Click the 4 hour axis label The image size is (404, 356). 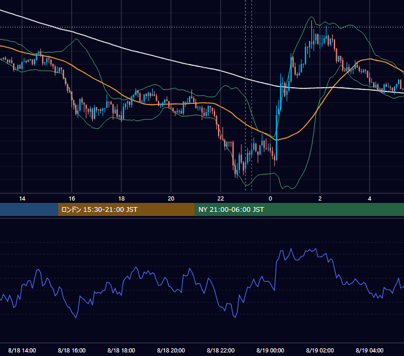(x=370, y=199)
